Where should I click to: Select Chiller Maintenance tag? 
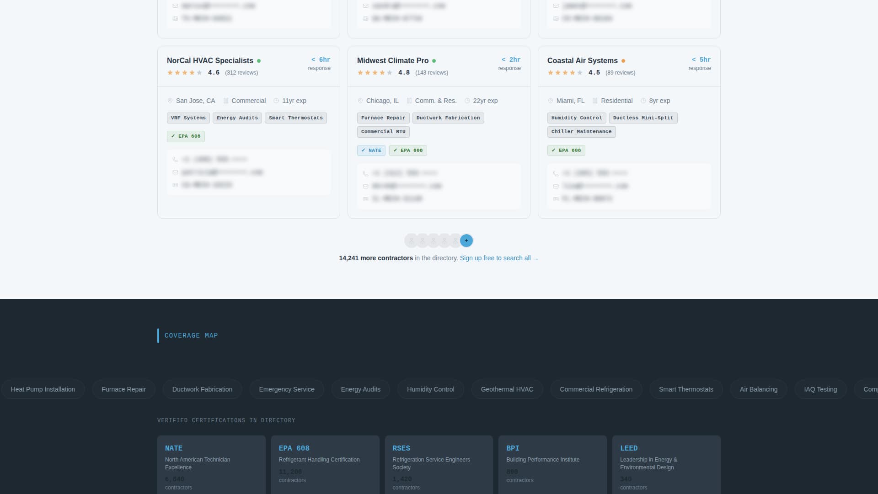pos(582,132)
